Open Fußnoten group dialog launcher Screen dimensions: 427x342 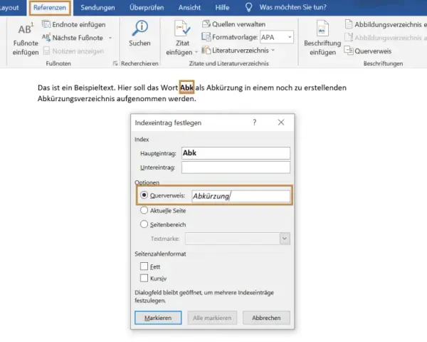pos(115,63)
